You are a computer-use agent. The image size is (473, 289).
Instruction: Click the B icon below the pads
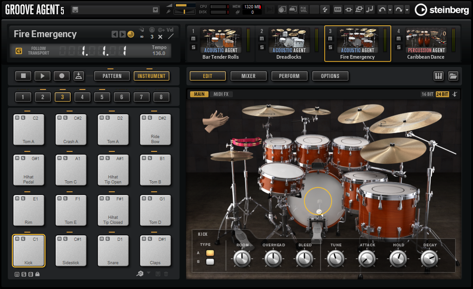click(x=31, y=274)
